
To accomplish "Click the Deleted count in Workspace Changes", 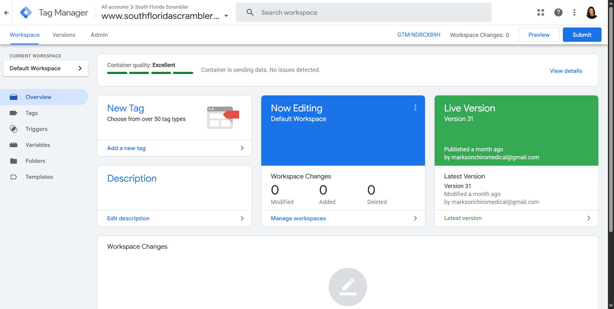I will [371, 190].
